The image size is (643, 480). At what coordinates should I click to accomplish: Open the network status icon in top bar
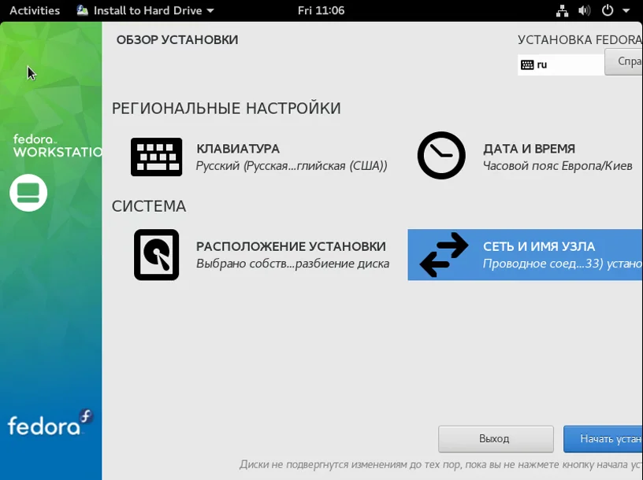[562, 10]
